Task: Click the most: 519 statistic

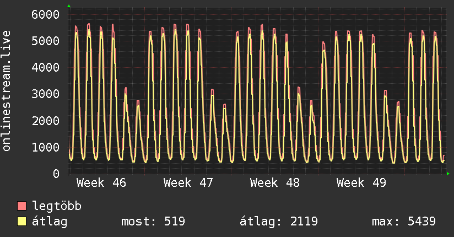Action: tap(153, 222)
